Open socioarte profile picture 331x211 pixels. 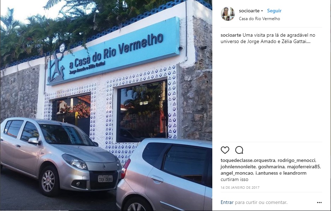click(x=228, y=14)
